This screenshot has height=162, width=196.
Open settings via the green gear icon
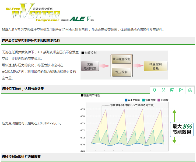pyautogui.click(x=190, y=90)
